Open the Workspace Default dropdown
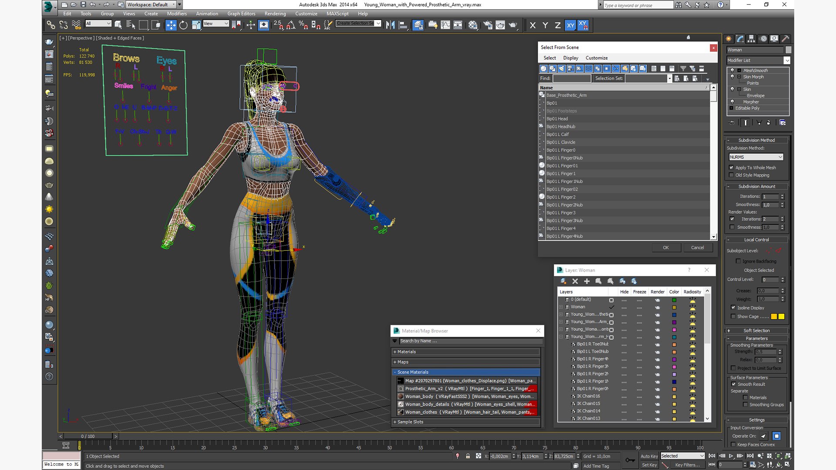 (151, 4)
